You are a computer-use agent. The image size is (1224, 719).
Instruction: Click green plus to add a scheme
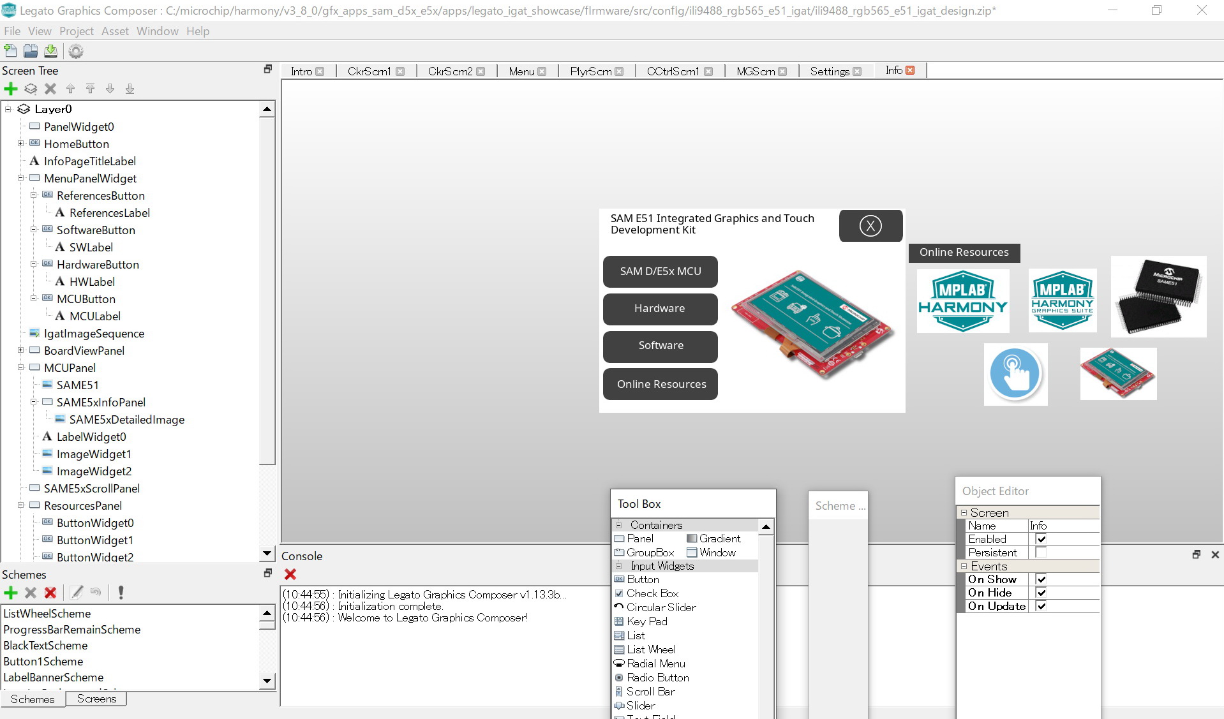11,593
